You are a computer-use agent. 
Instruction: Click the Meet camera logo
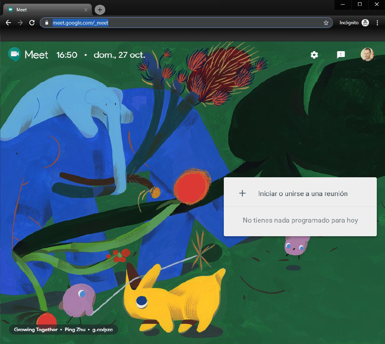coord(14,54)
